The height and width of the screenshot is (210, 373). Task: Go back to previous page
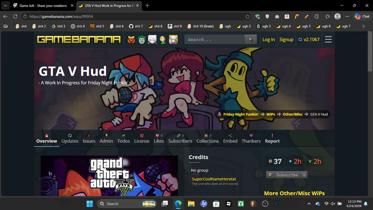[x=5, y=17]
